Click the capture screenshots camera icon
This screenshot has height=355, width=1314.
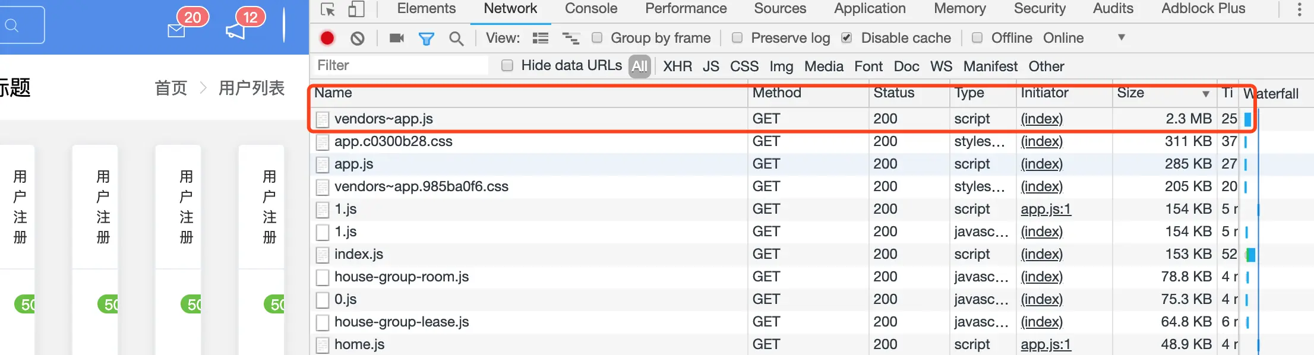pos(396,38)
